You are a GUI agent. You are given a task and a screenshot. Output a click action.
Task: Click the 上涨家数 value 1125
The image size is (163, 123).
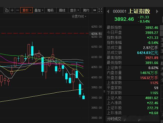[x=154, y=83]
